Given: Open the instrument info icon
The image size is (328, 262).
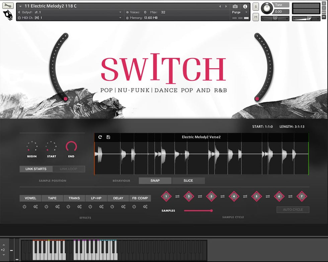Looking at the screenshot, I should (x=245, y=6).
